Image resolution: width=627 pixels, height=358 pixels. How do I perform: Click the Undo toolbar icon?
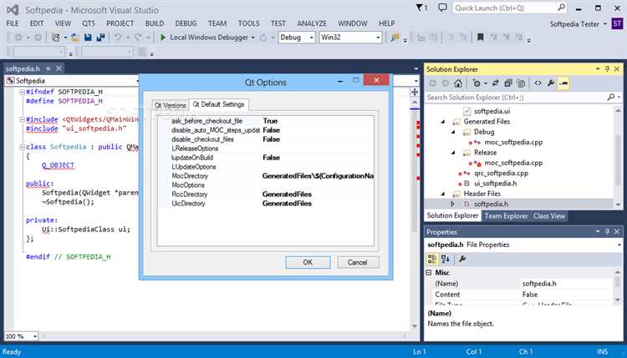[118, 37]
